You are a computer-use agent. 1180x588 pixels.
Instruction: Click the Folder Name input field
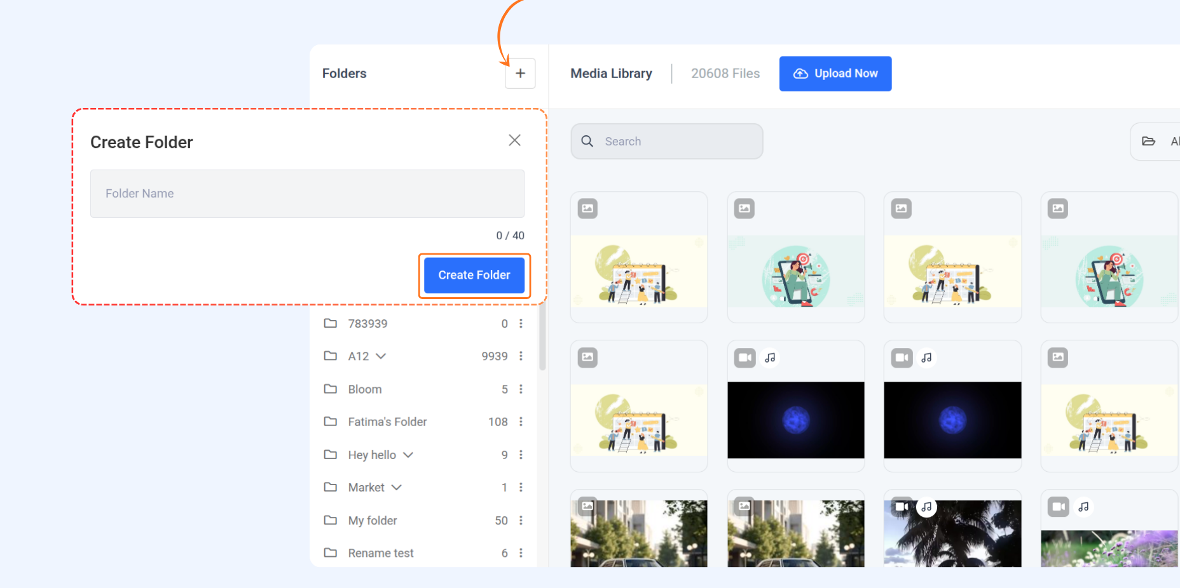pyautogui.click(x=307, y=194)
